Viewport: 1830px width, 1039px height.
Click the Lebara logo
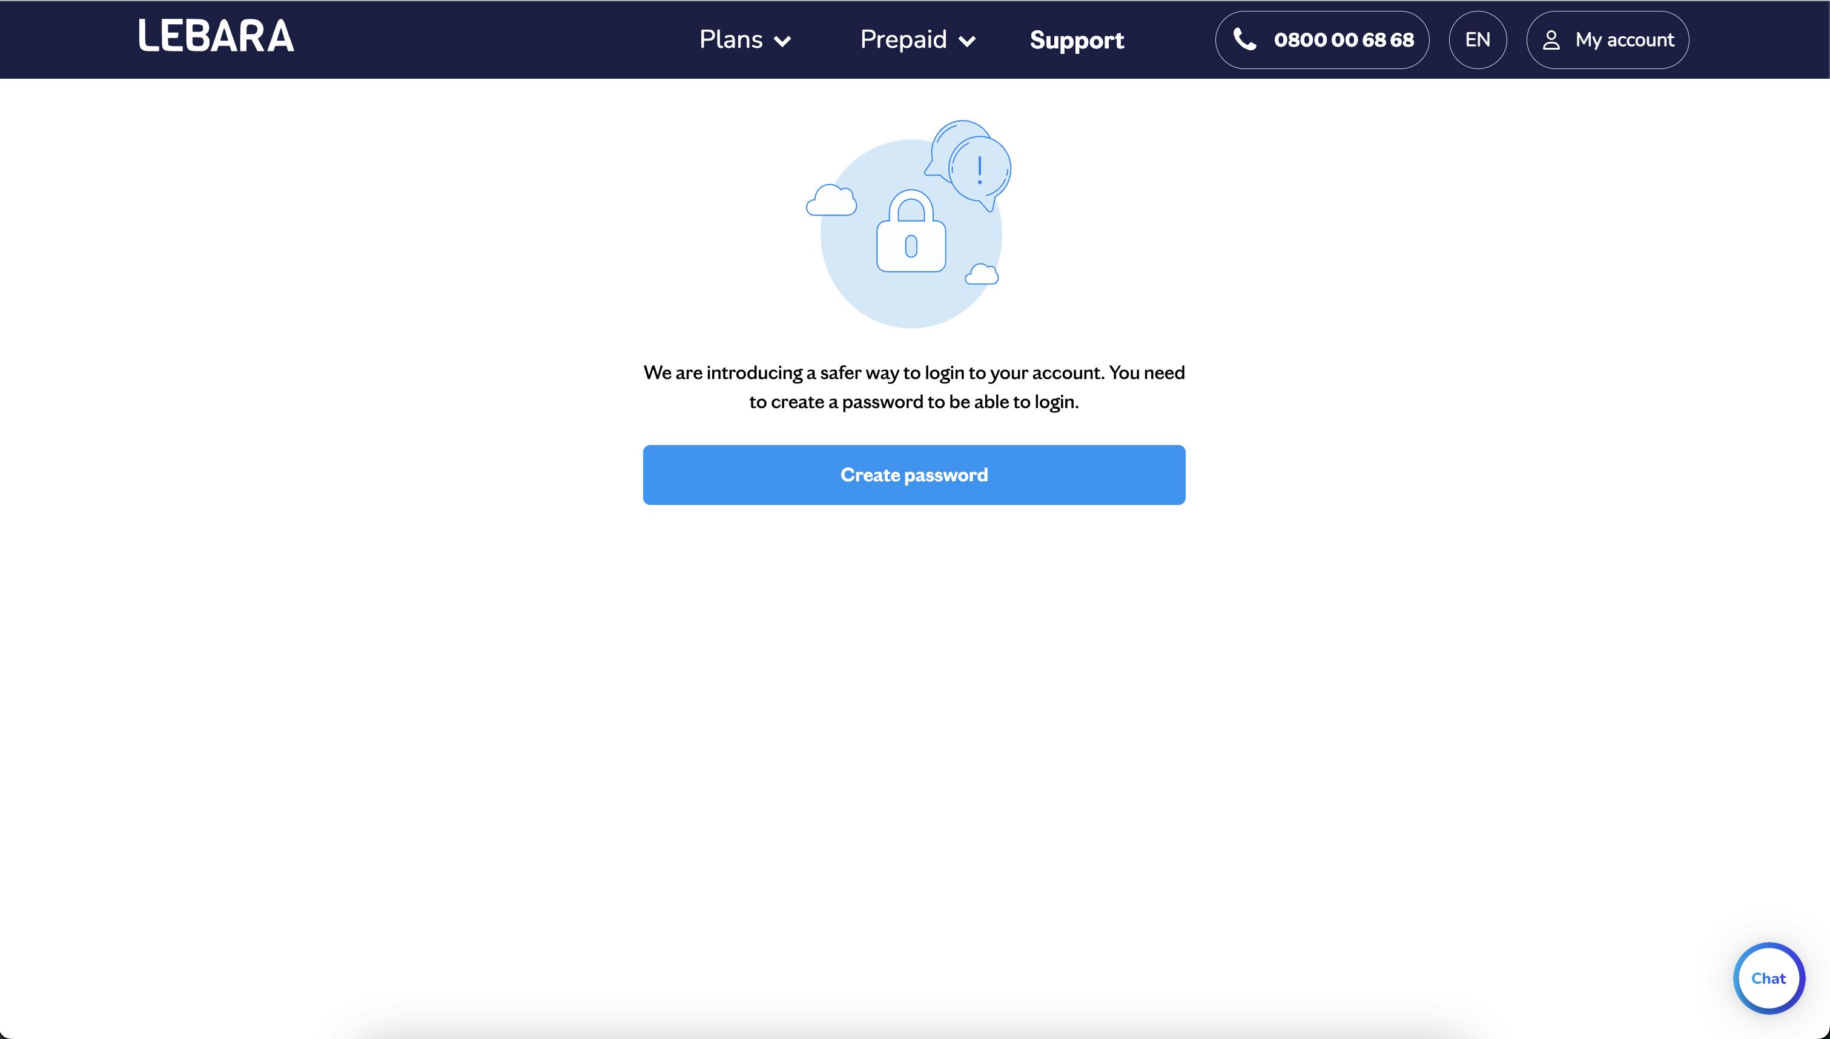216,36
